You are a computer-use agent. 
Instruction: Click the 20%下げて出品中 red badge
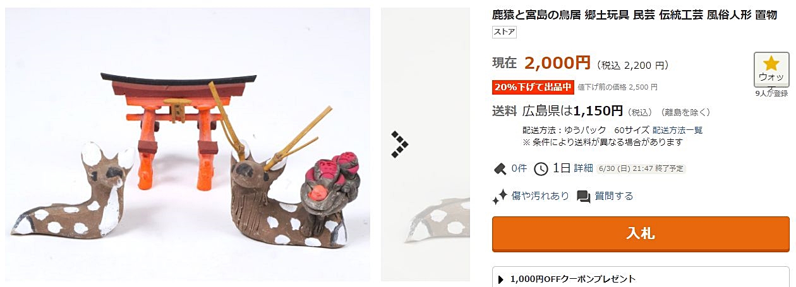pyautogui.click(x=533, y=87)
